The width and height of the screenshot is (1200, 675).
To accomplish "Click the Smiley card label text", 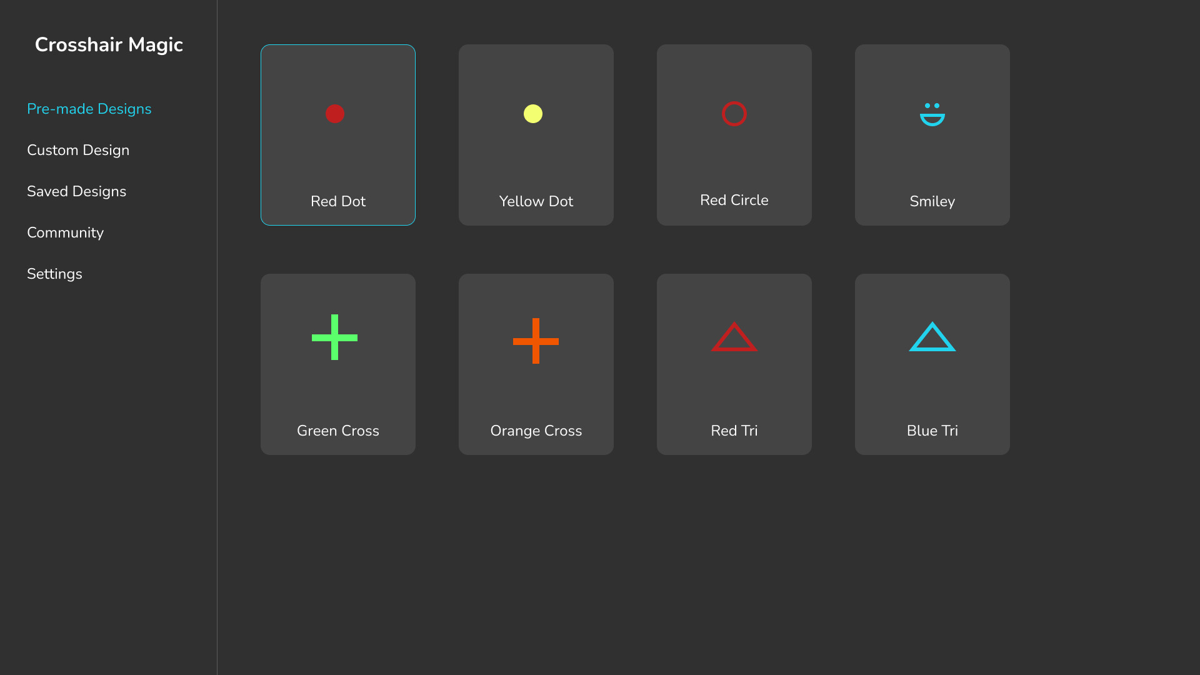I will [932, 201].
